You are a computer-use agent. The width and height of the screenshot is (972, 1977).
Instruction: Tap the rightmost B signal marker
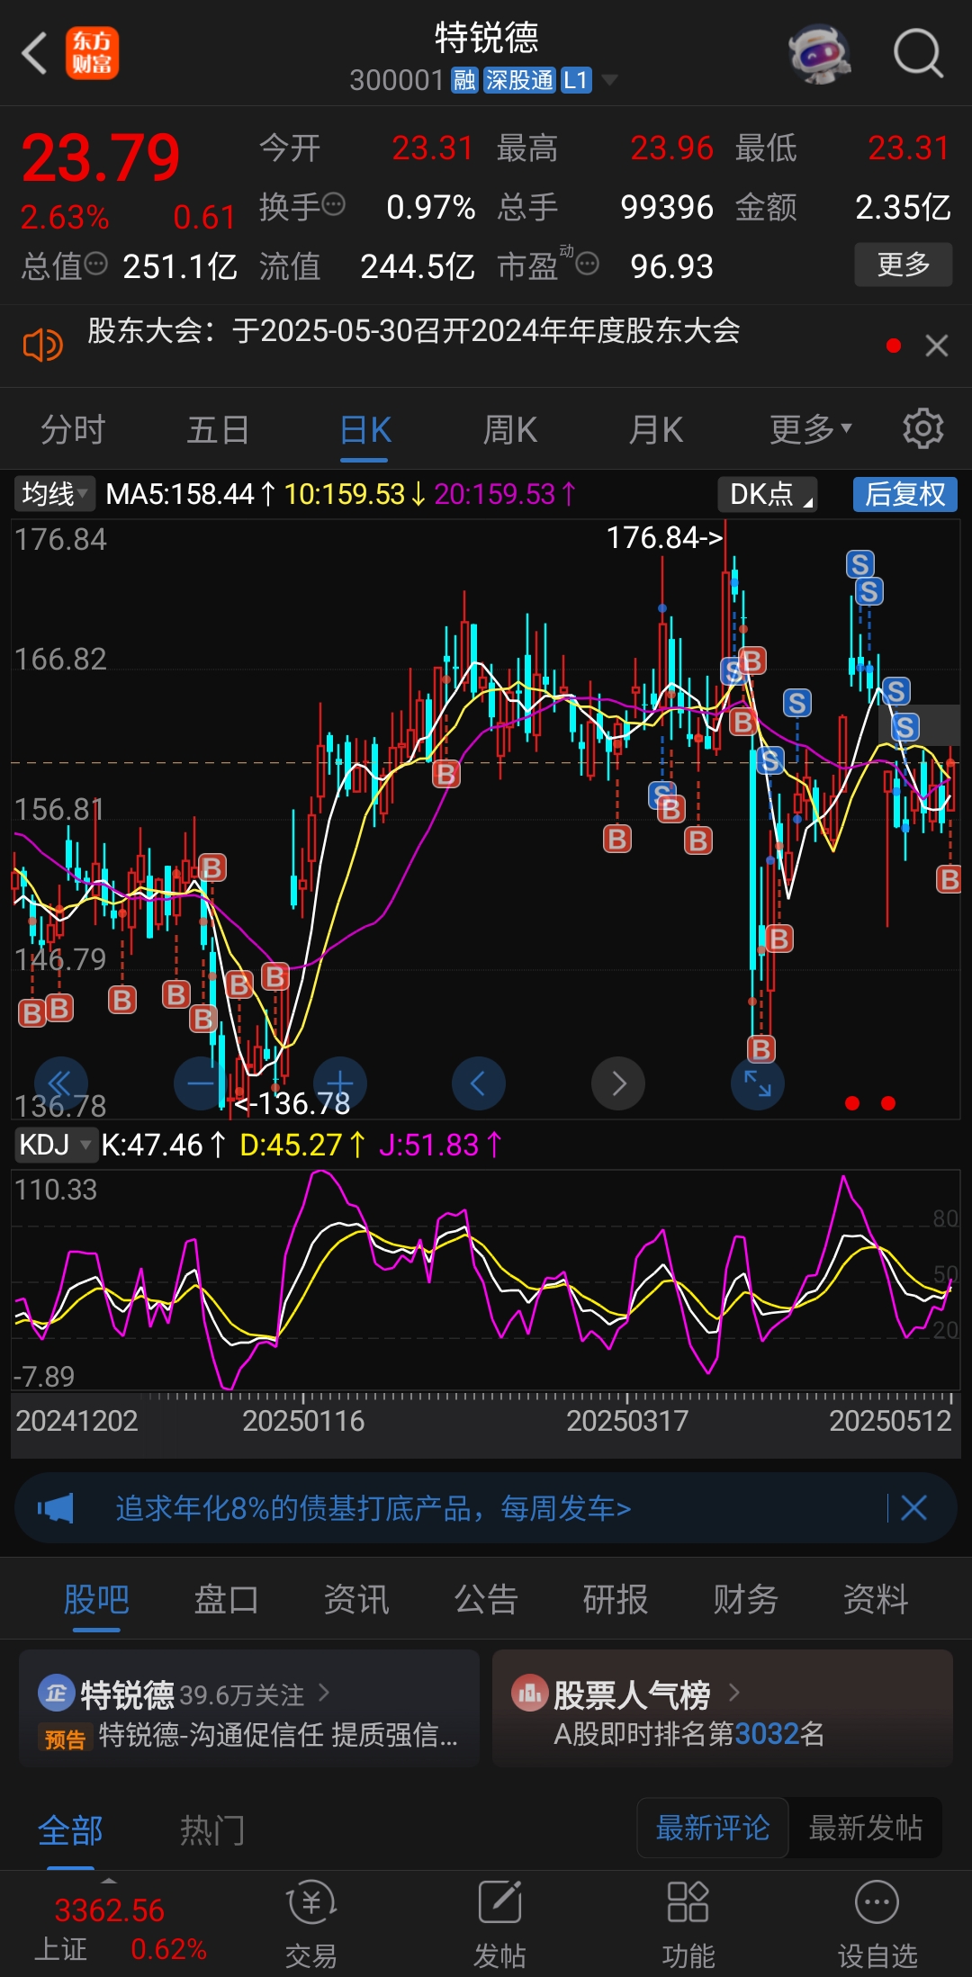(949, 878)
